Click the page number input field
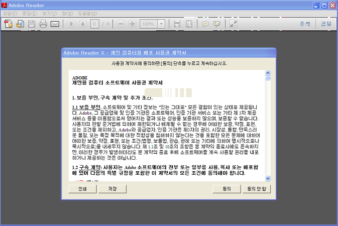This screenshot has width=338, height=226. 94,24
